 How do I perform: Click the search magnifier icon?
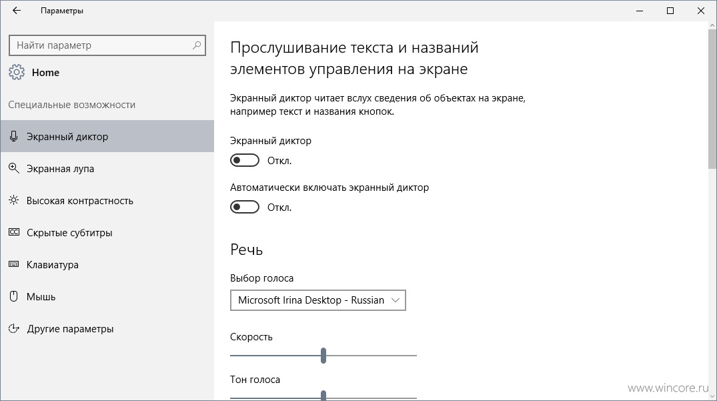pos(197,45)
